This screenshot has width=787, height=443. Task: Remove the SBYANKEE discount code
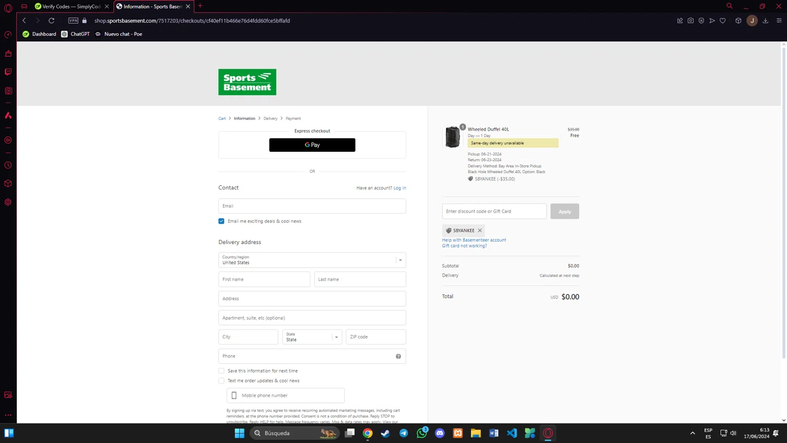pyautogui.click(x=480, y=230)
